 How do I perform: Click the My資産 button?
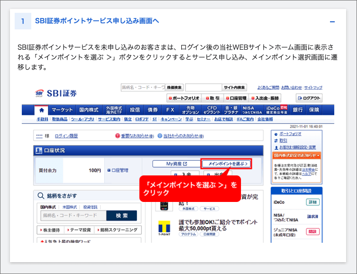pos(177,164)
